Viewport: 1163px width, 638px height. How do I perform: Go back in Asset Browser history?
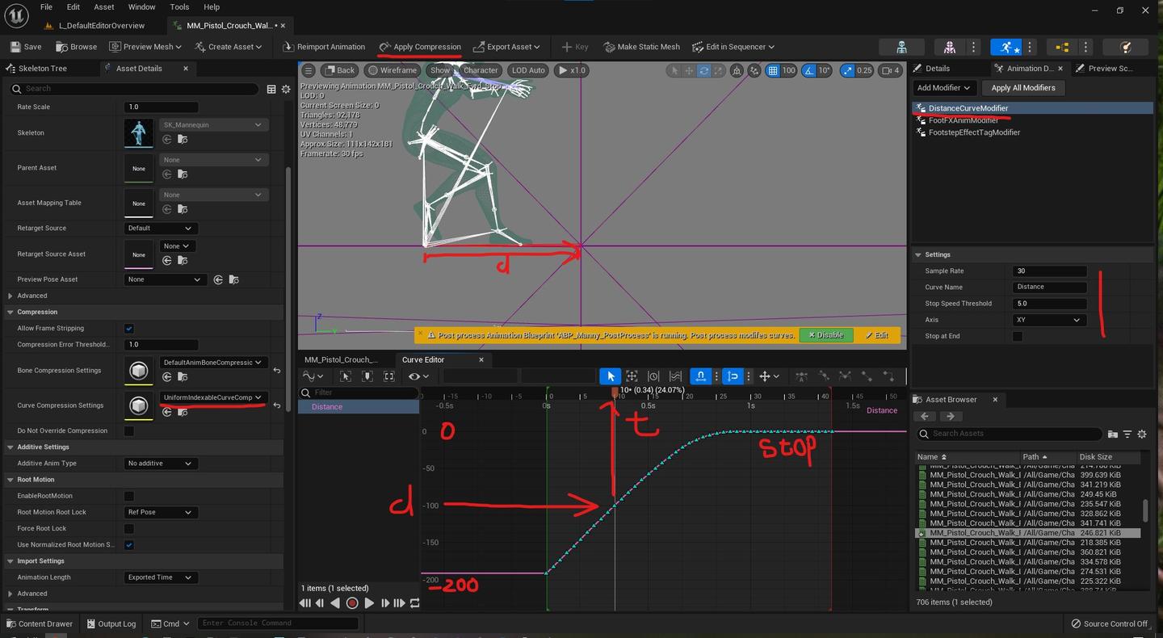point(925,417)
